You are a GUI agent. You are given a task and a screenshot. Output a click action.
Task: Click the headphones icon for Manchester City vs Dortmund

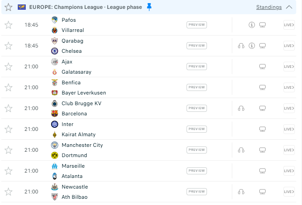[241, 150]
